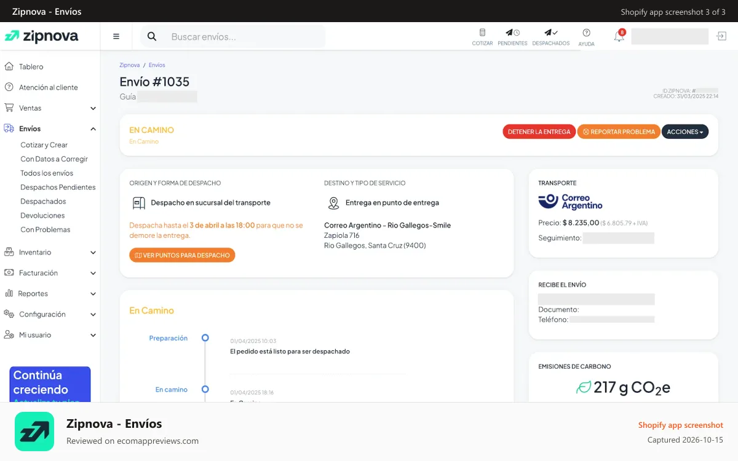
Task: Click DETENER LA ENTREGA button
Action: point(539,132)
